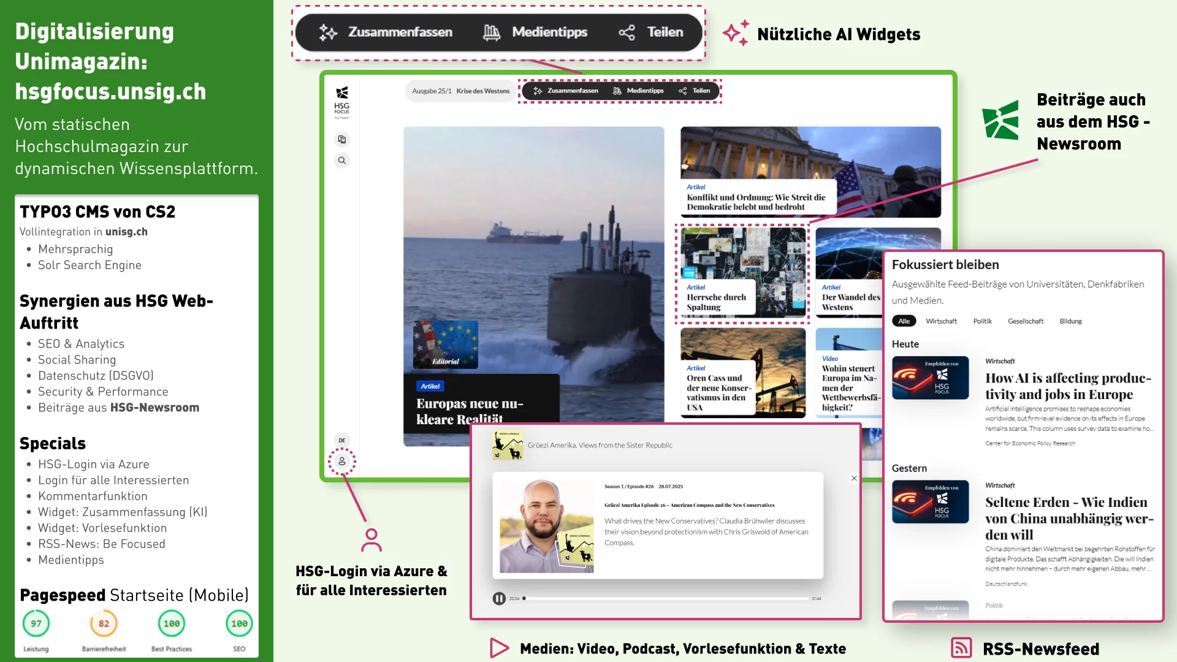This screenshot has width=1177, height=662.
Task: Select the Politik filter tab
Action: click(982, 321)
